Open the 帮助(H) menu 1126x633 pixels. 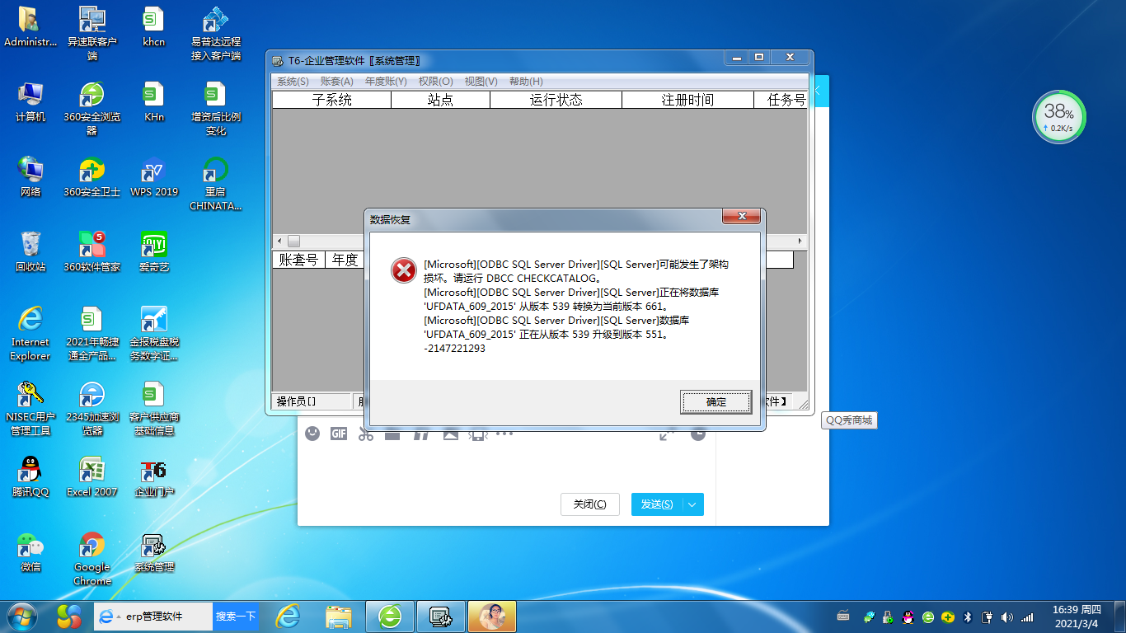pyautogui.click(x=526, y=82)
